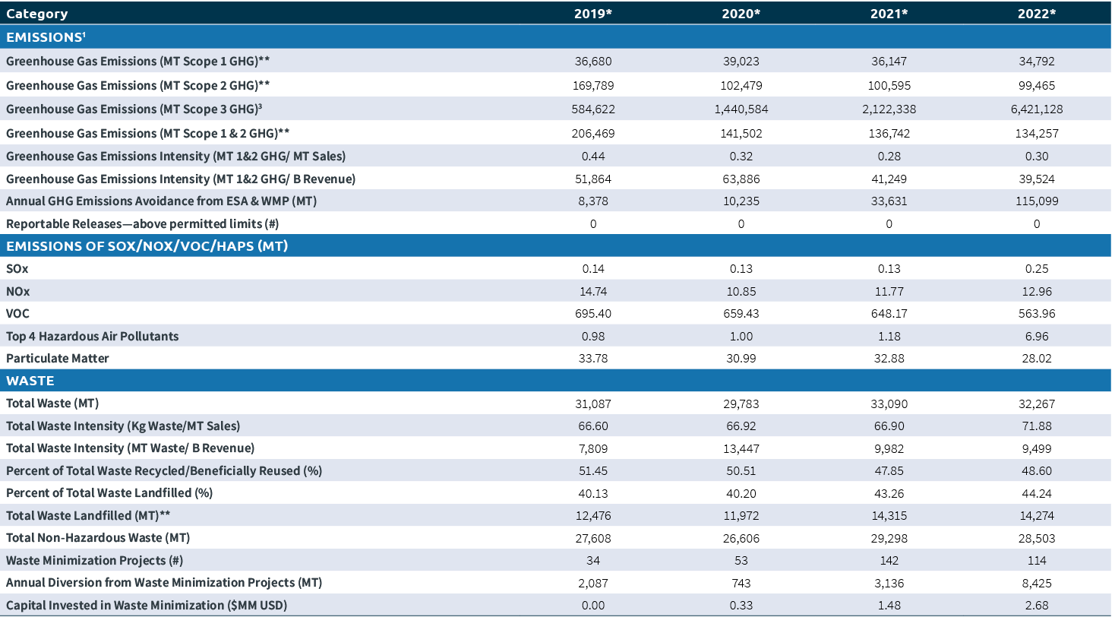The height and width of the screenshot is (633, 1115).
Task: Click the WASTE section header
Action: [30, 381]
